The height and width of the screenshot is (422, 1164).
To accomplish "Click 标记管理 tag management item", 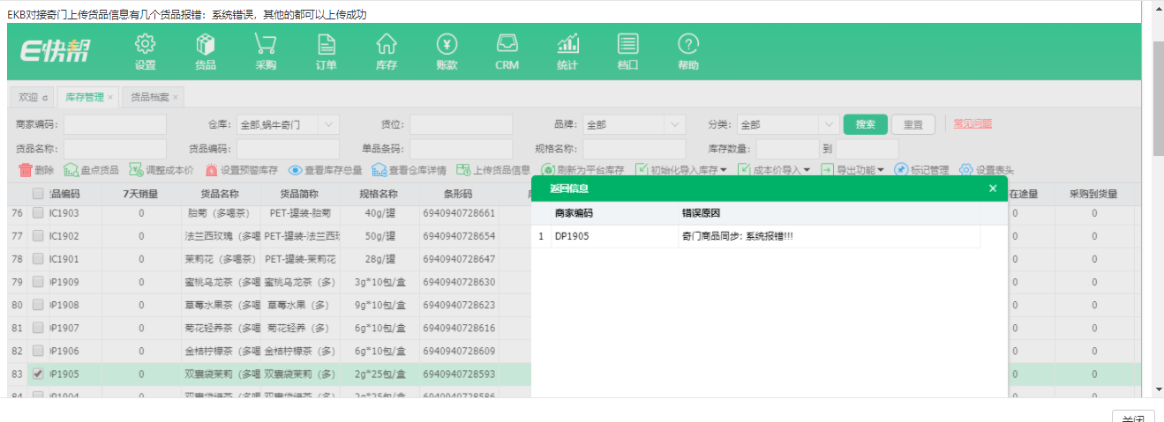I will point(921,170).
